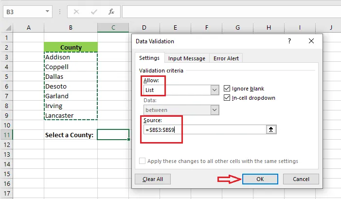Click the Clear All button
The image size is (341, 199).
[x=153, y=179]
